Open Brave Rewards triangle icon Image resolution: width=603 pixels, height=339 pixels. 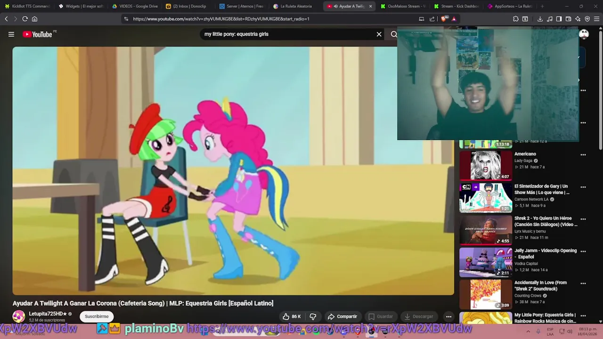click(x=454, y=19)
